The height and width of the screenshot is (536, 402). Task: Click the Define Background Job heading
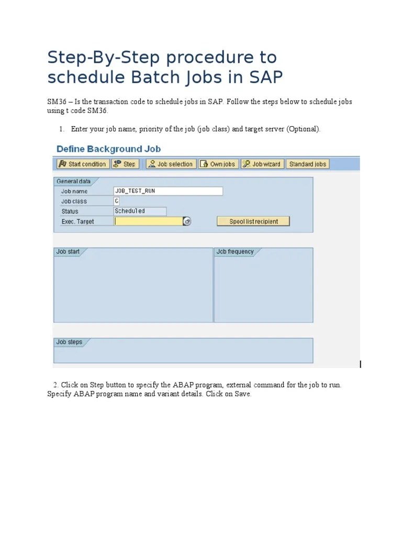point(108,149)
